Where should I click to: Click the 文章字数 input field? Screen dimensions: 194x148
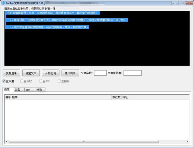tap(100, 73)
